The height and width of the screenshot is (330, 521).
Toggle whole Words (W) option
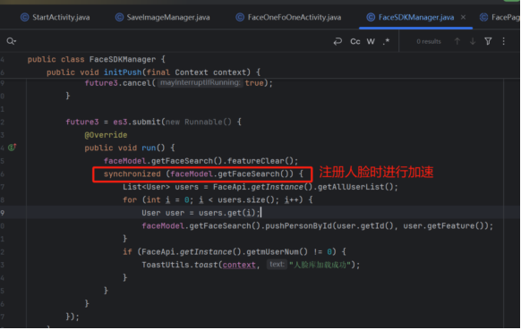(371, 41)
